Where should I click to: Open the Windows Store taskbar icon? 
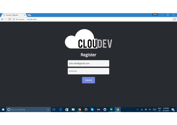[67, 110]
